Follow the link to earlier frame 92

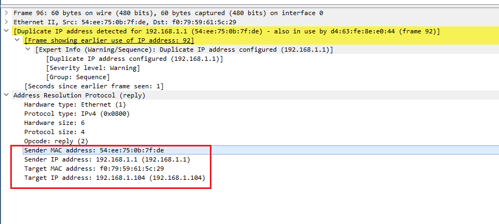click(109, 40)
